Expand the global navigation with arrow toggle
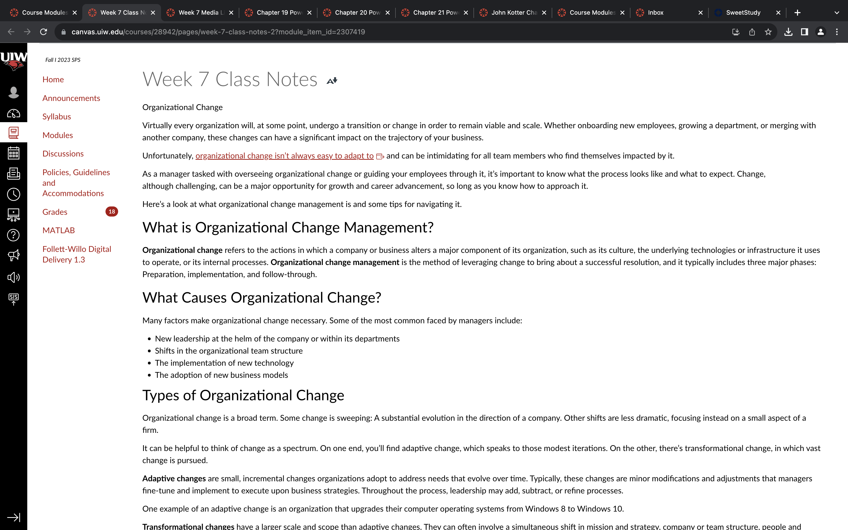The image size is (848, 530). (13, 517)
